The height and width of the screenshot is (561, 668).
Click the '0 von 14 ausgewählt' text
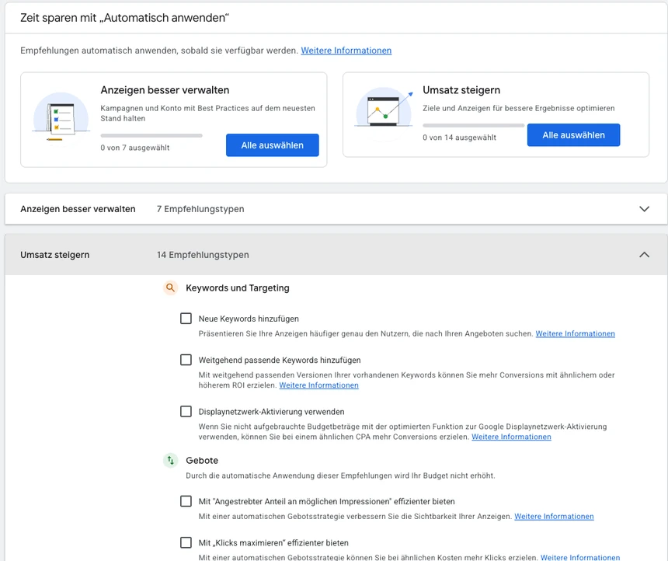click(x=459, y=138)
